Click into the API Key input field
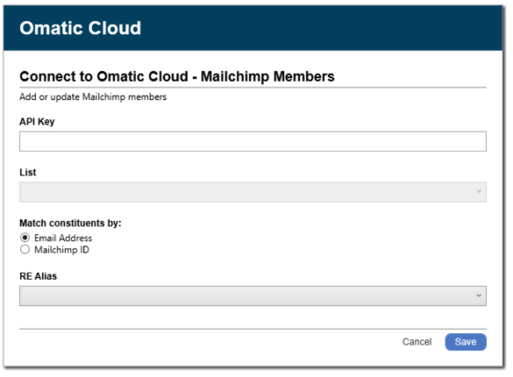 [x=253, y=141]
